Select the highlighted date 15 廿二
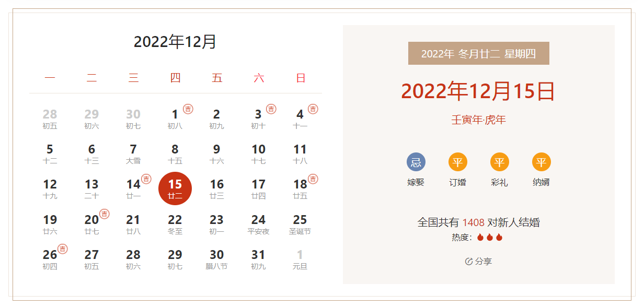Image resolution: width=644 pixels, height=307 pixels. 175,188
